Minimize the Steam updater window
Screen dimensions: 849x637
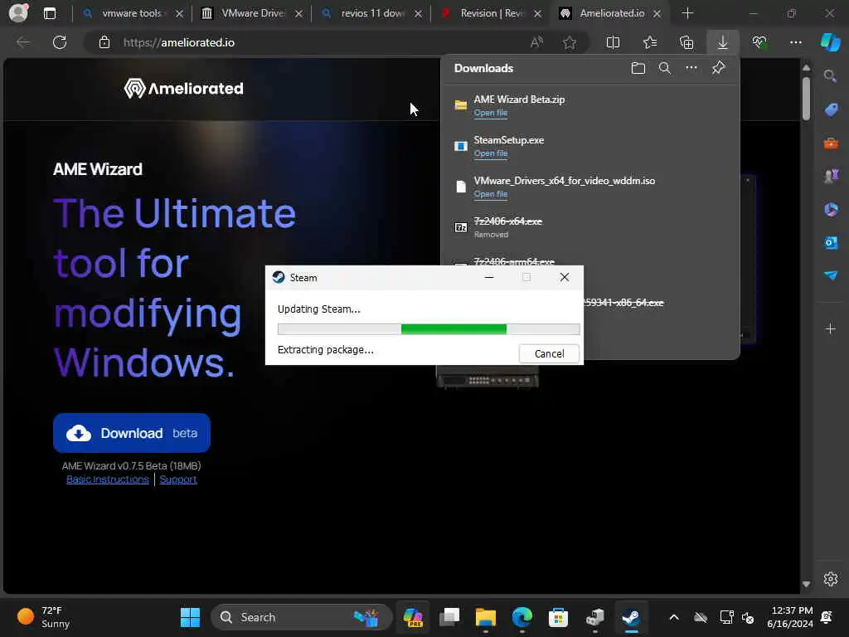pos(489,277)
